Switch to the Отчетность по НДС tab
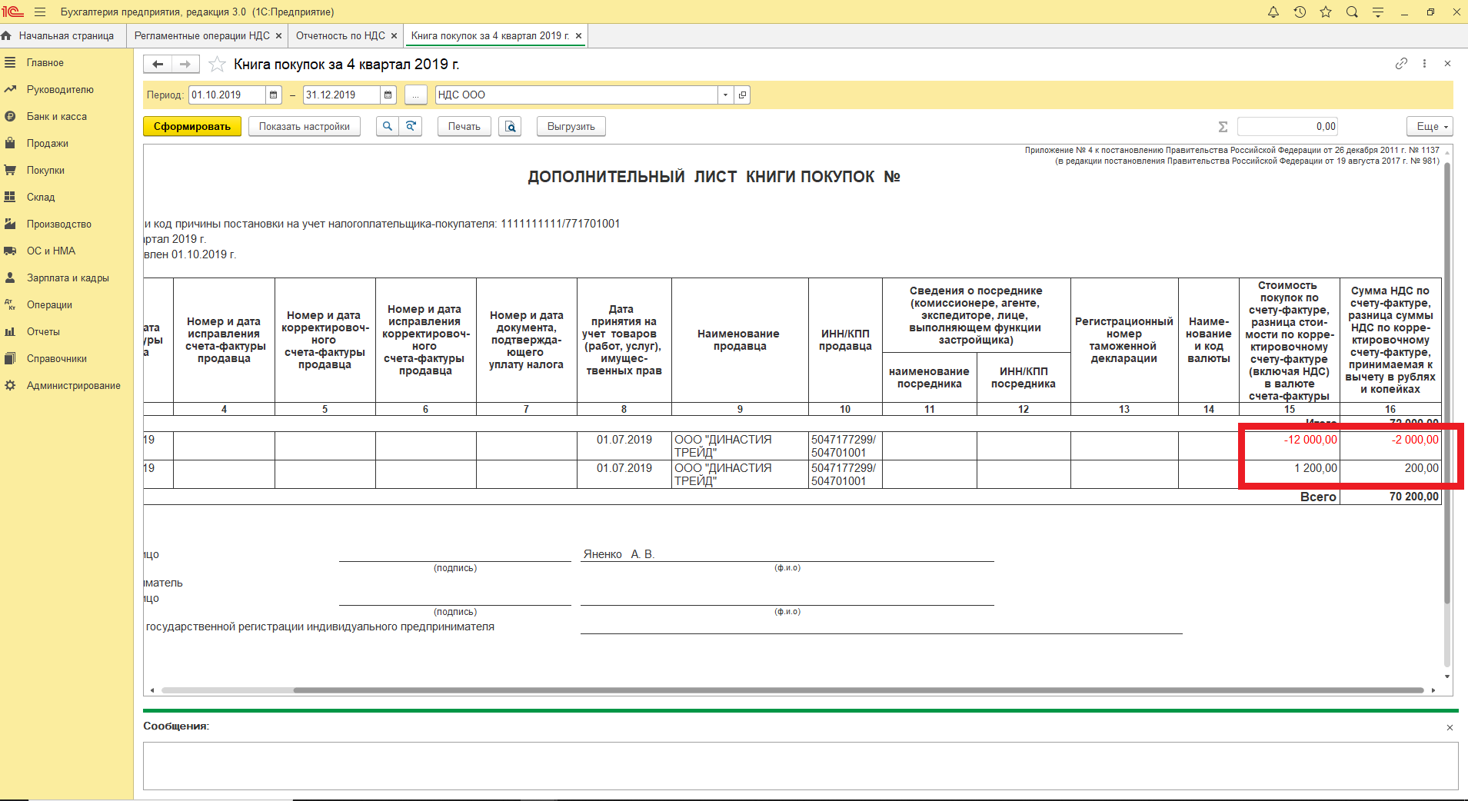Viewport: 1468px width, 801px height. (340, 36)
